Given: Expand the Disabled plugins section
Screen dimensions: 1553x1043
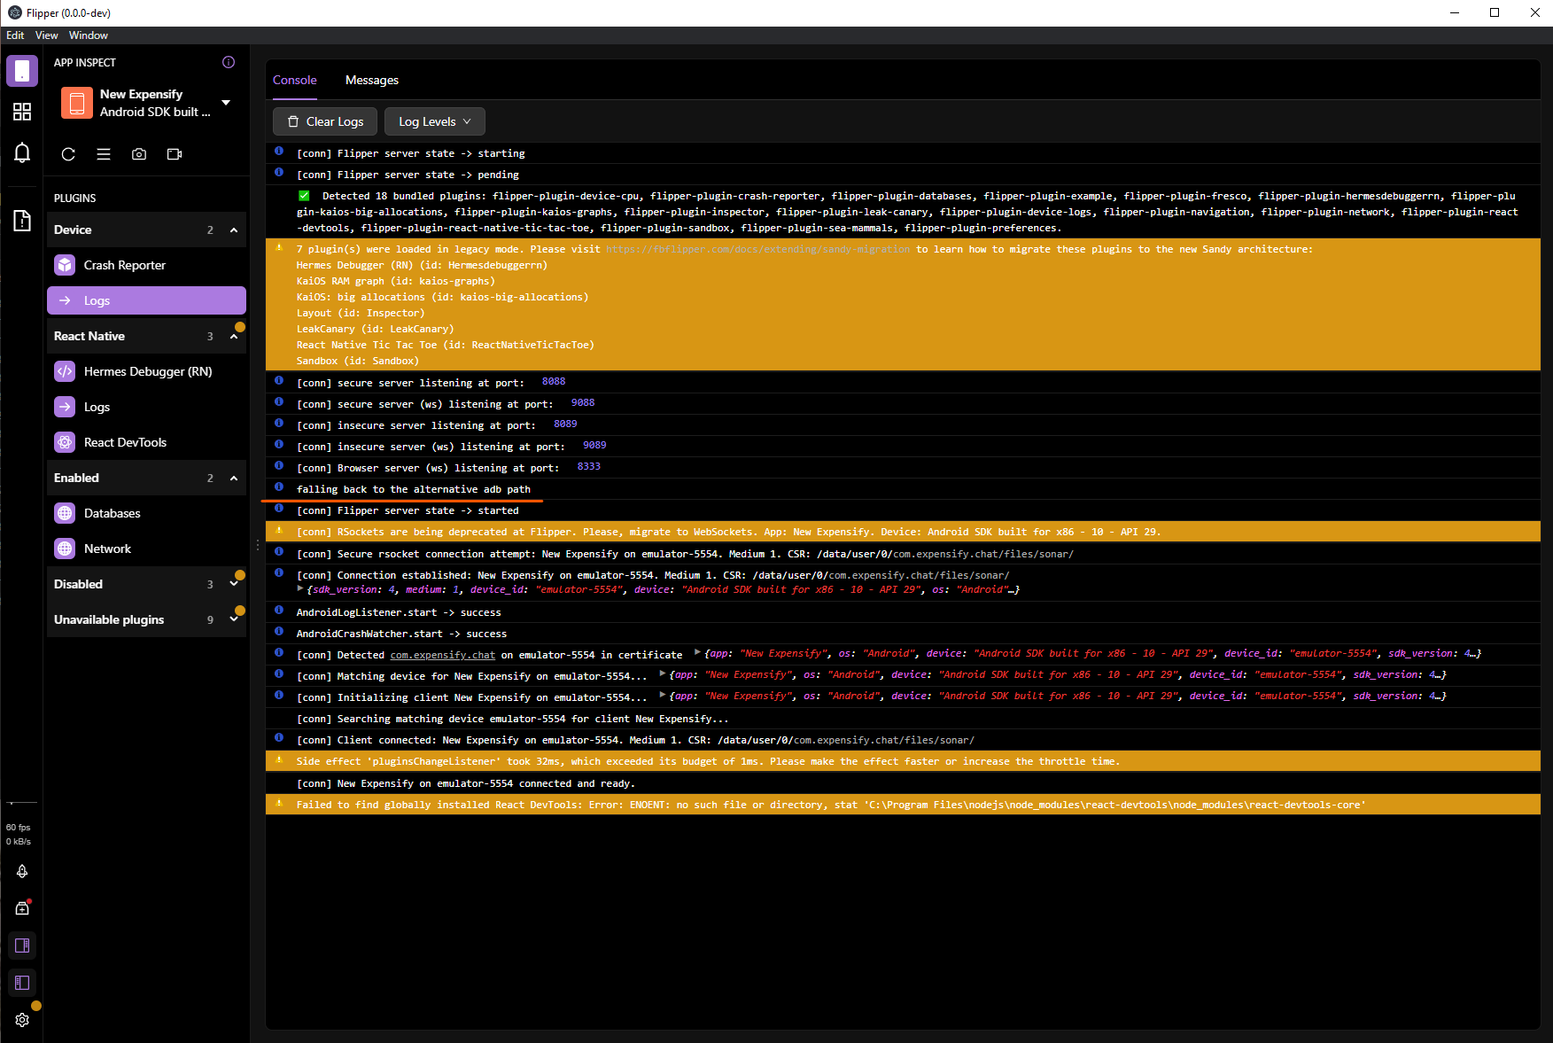Looking at the screenshot, I should tap(146, 584).
